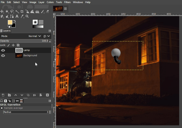The width and height of the screenshot is (182, 128).
Task: Select the Text tool
Action: click(x=17, y=16)
